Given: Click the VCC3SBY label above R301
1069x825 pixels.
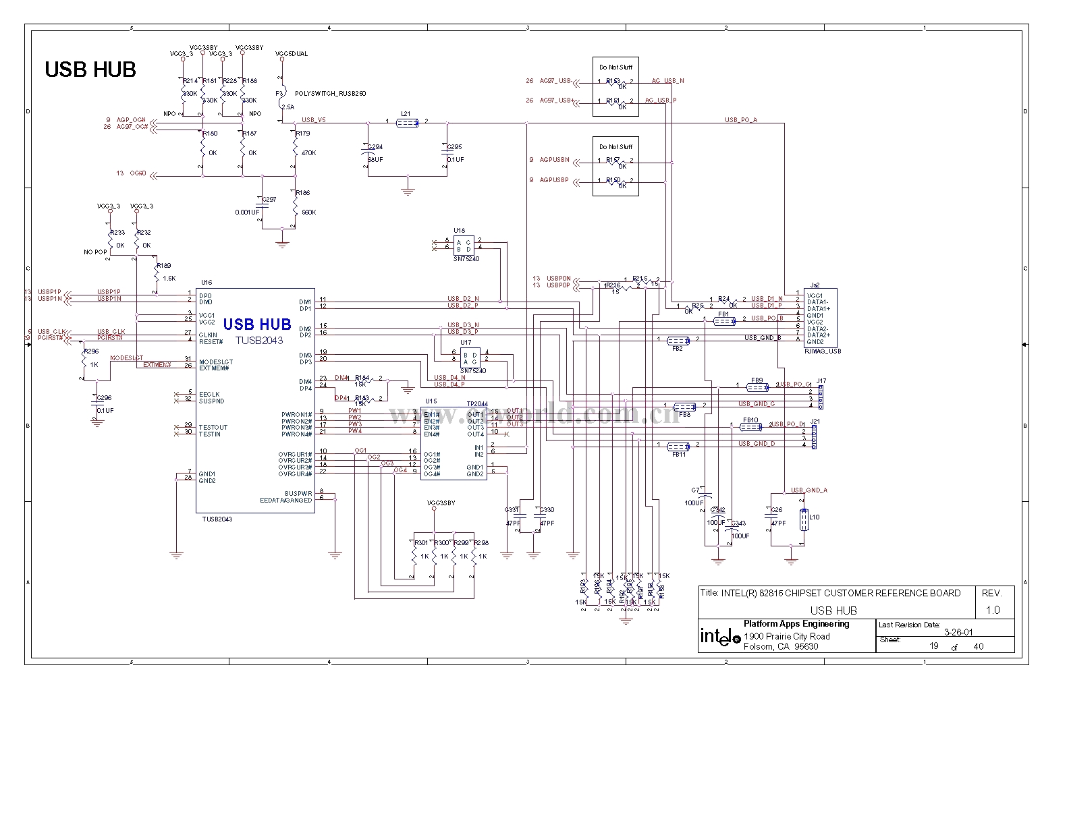Looking at the screenshot, I should tap(441, 503).
